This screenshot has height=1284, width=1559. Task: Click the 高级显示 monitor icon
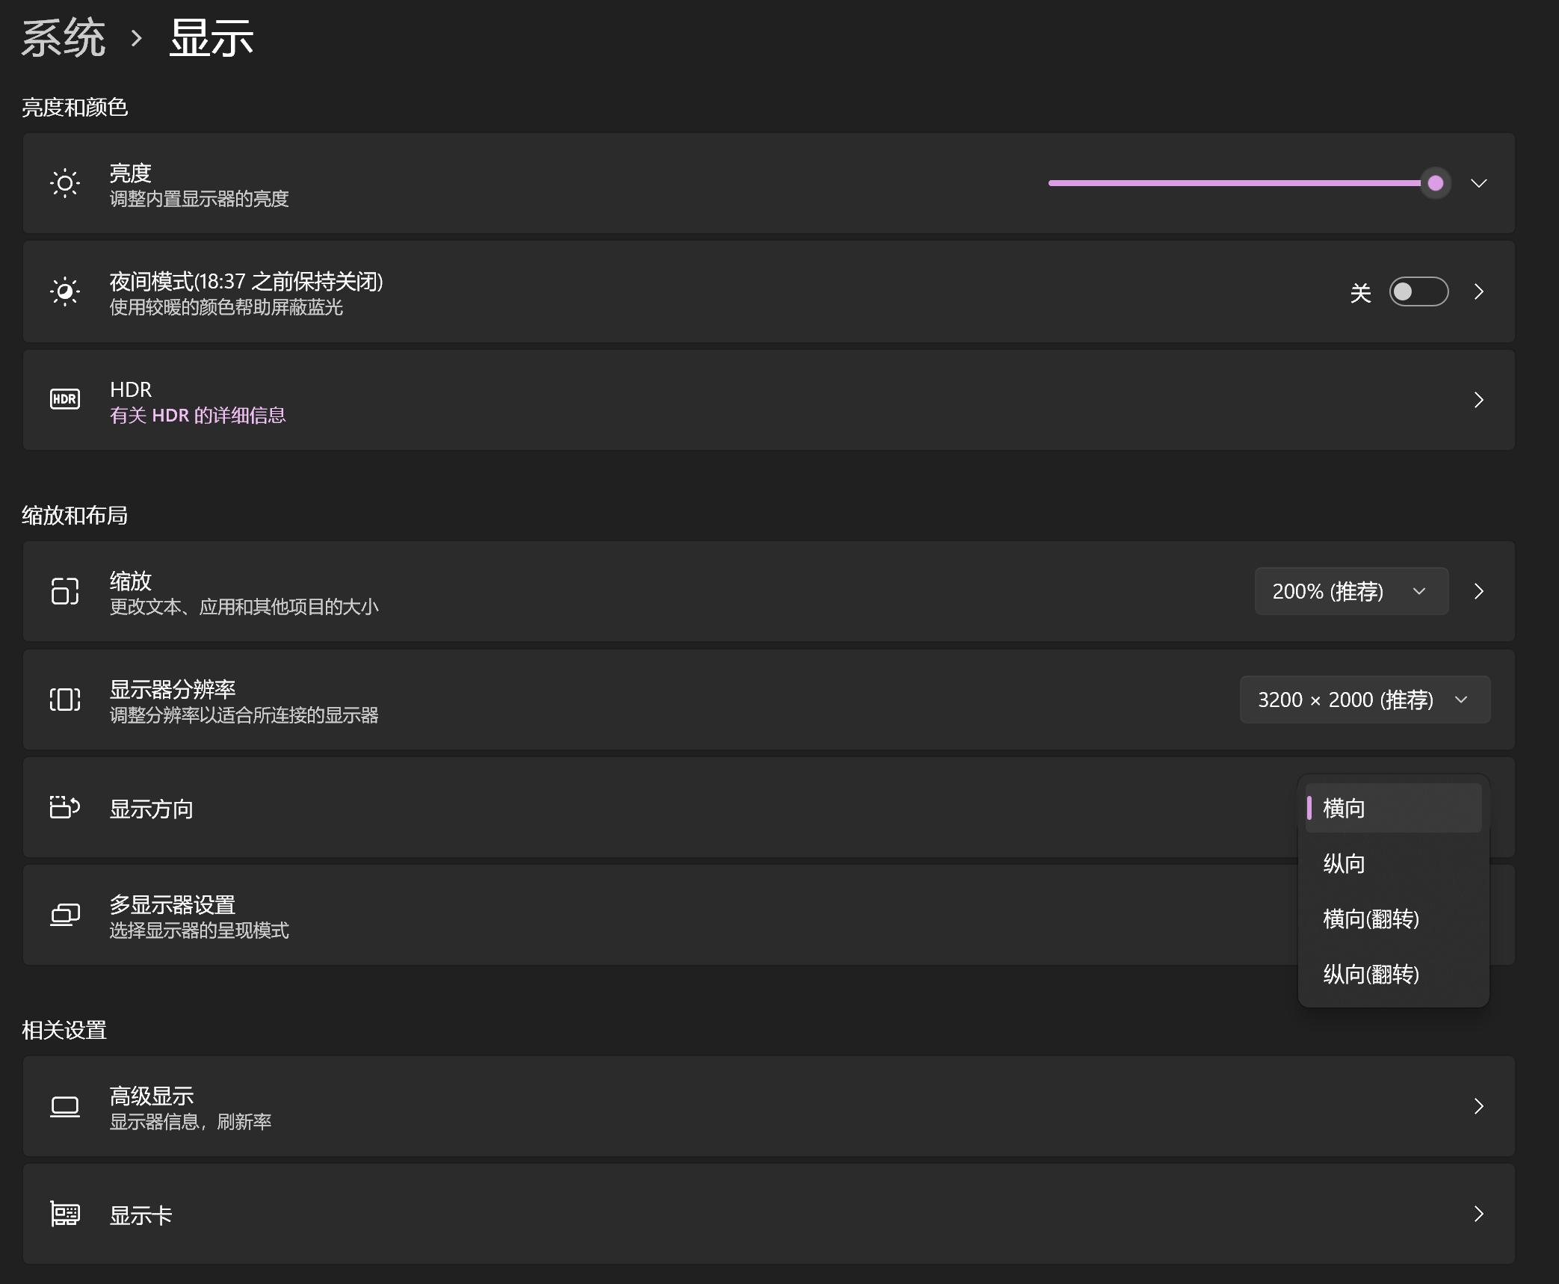[x=65, y=1107]
